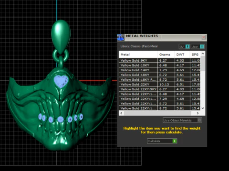Viewport: 229px width, 171px height.
Task: Select the Yellow Gold:10KY row
Action: 160,65
